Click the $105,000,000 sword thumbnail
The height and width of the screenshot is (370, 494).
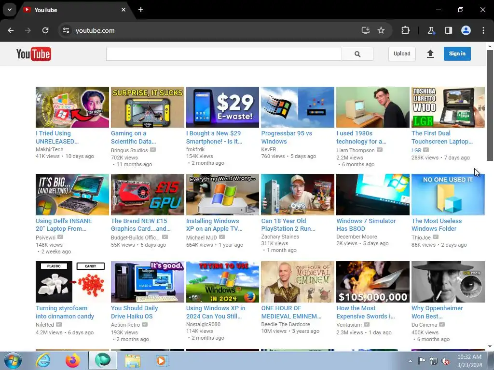(x=373, y=282)
